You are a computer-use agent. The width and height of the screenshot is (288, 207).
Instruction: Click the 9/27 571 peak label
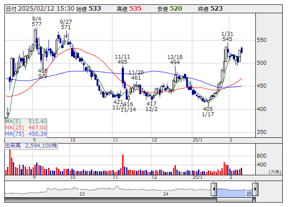click(x=66, y=25)
